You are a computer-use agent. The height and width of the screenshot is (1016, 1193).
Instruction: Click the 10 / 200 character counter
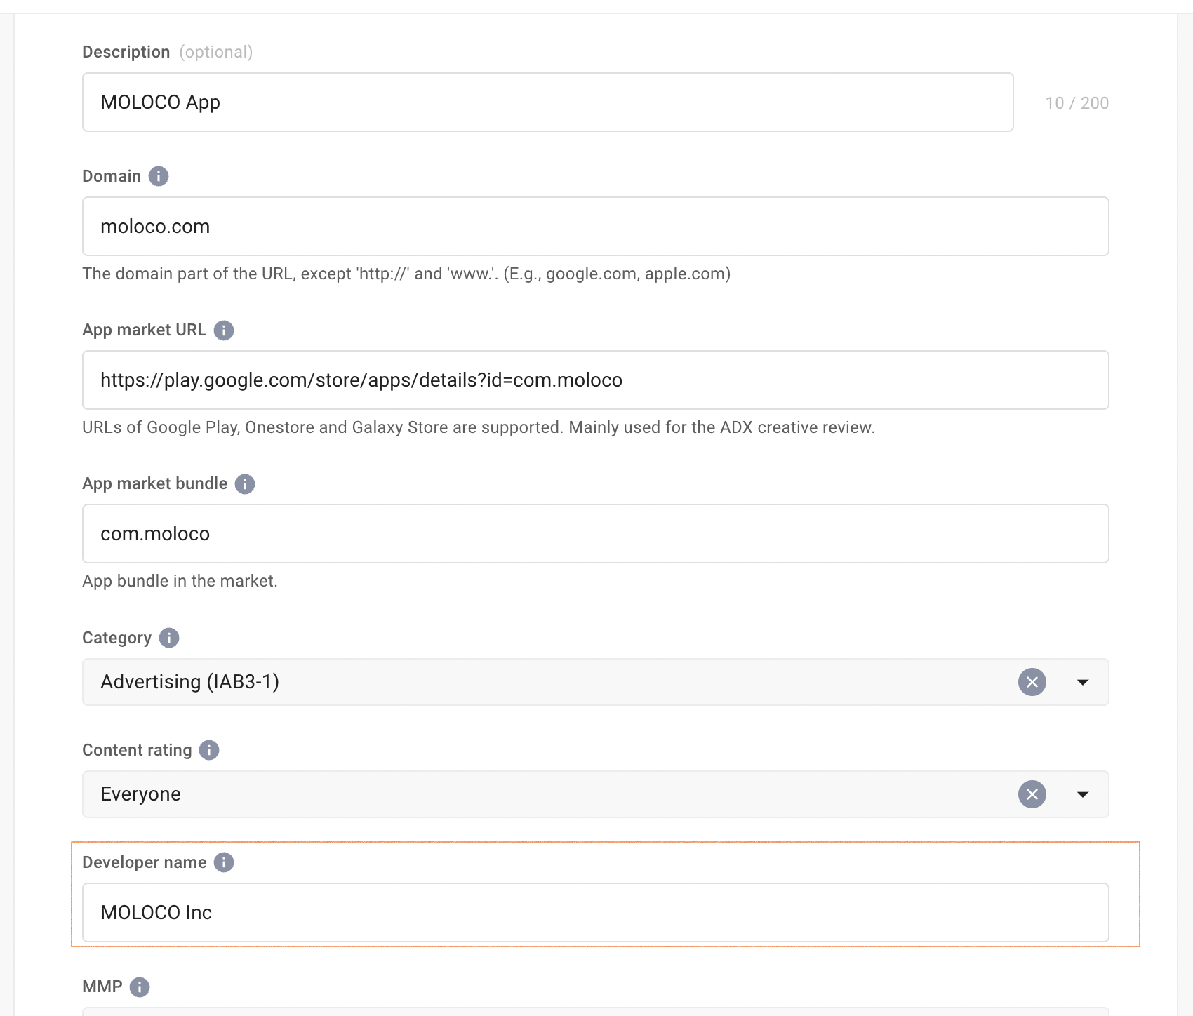coord(1077,103)
